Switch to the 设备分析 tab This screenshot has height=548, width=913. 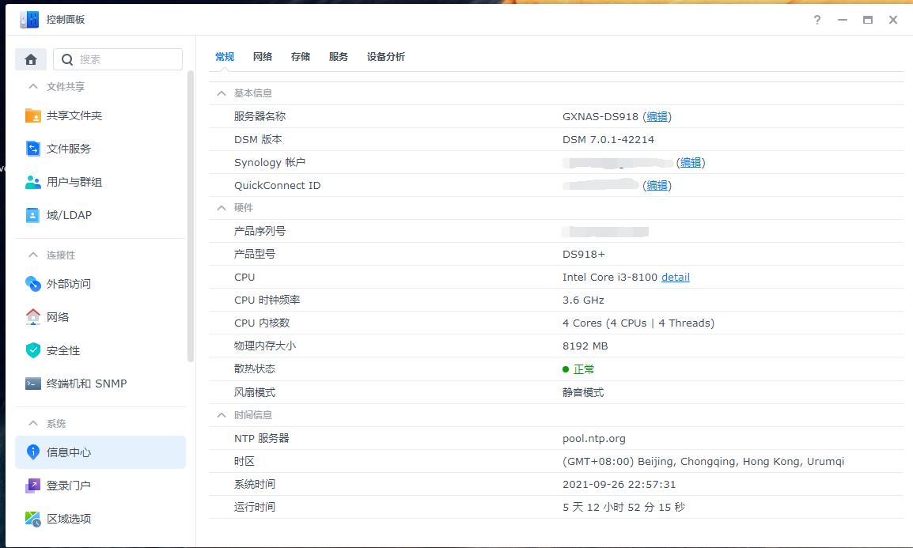pyautogui.click(x=385, y=57)
